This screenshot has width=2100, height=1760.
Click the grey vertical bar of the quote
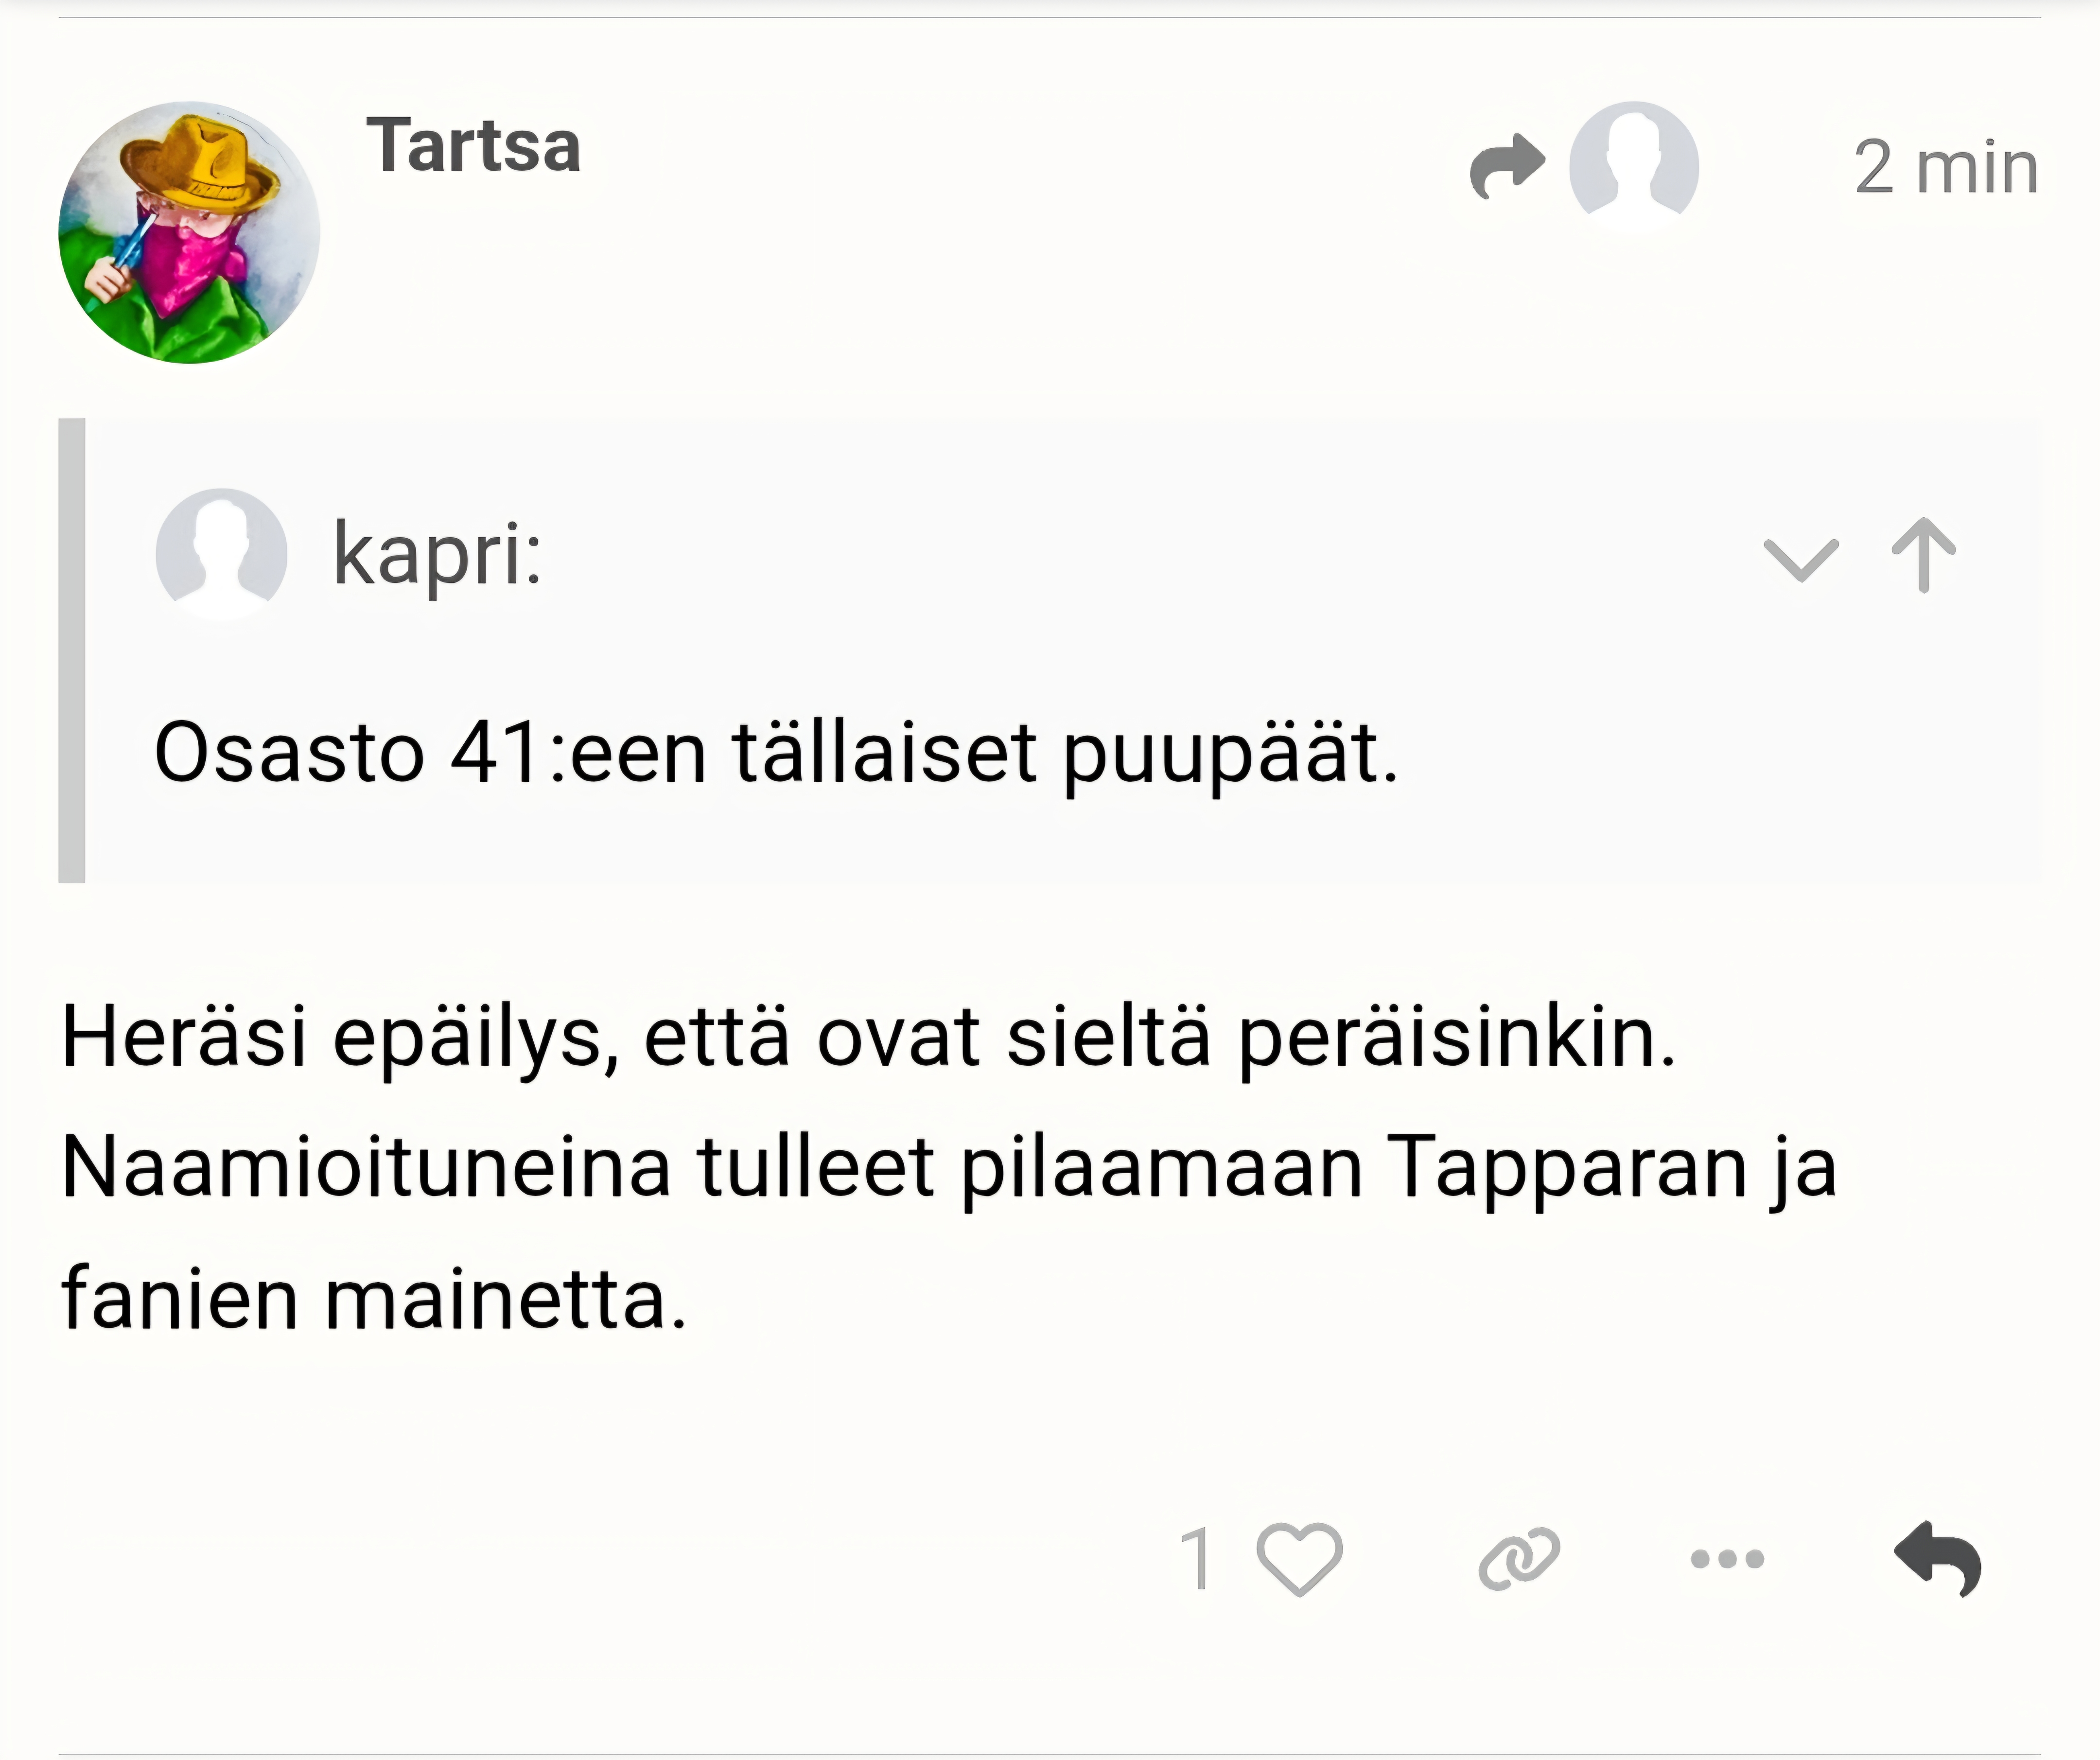coord(72,650)
